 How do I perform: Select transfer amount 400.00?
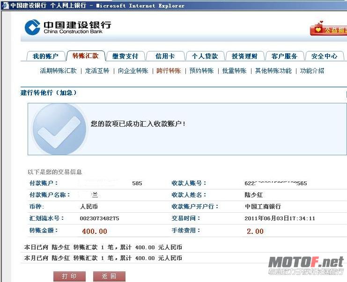(95, 231)
